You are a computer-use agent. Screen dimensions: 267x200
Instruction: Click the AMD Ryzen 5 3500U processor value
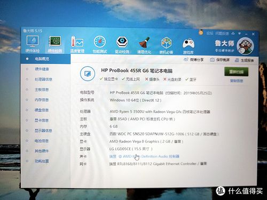(x=160, y=111)
